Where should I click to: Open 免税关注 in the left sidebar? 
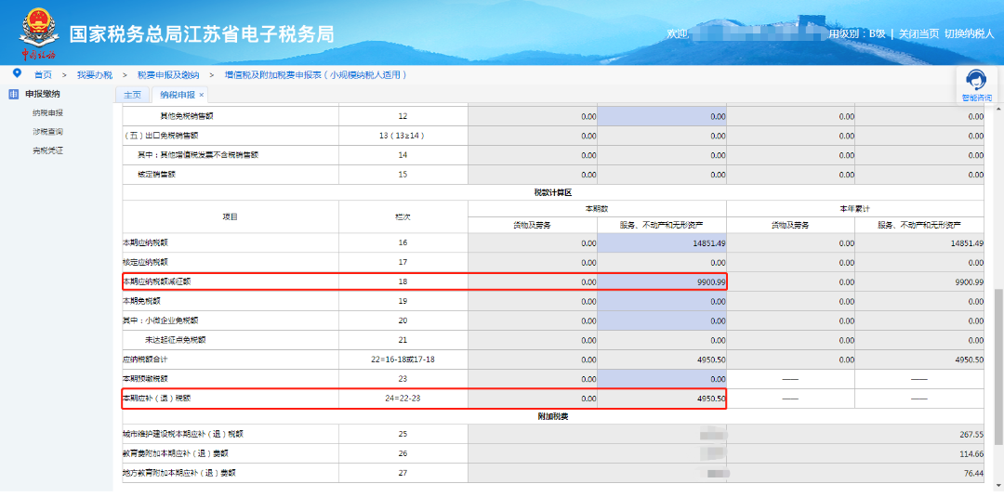pos(47,150)
